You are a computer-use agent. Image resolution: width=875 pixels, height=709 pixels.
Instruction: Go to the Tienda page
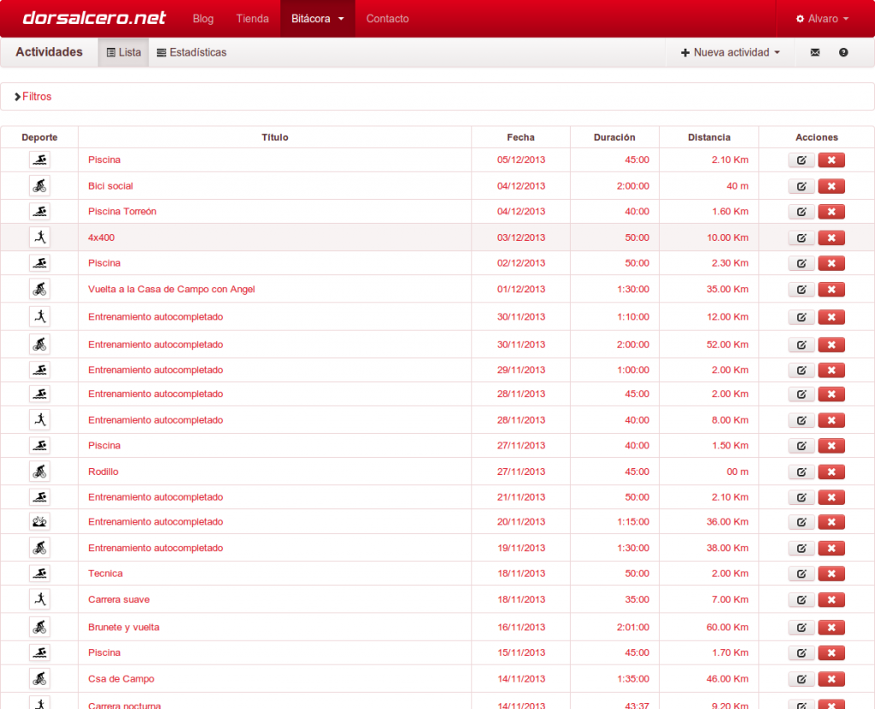click(252, 19)
